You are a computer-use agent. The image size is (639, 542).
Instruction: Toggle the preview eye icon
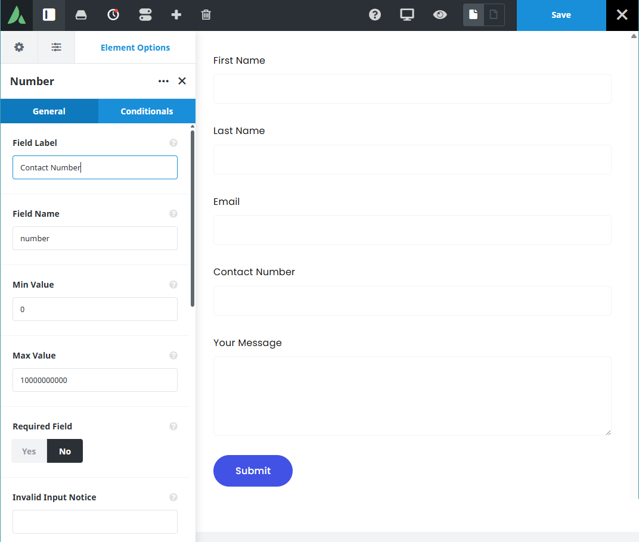(x=440, y=15)
